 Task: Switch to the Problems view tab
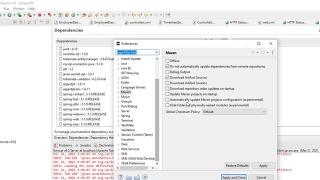63,145
